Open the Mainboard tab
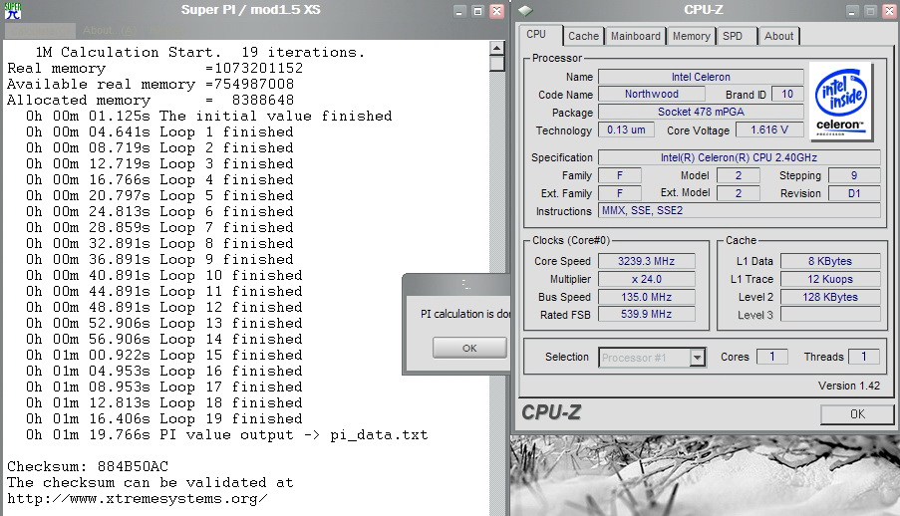Viewport: 900px width, 516px height. click(x=636, y=36)
